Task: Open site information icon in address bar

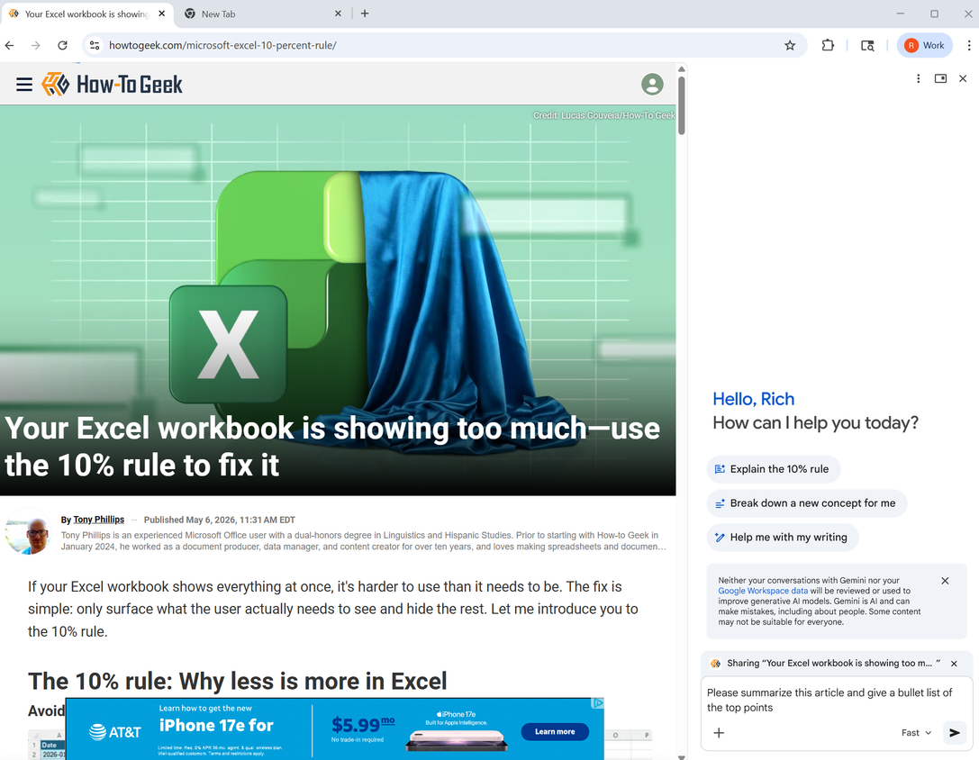Action: [x=95, y=45]
